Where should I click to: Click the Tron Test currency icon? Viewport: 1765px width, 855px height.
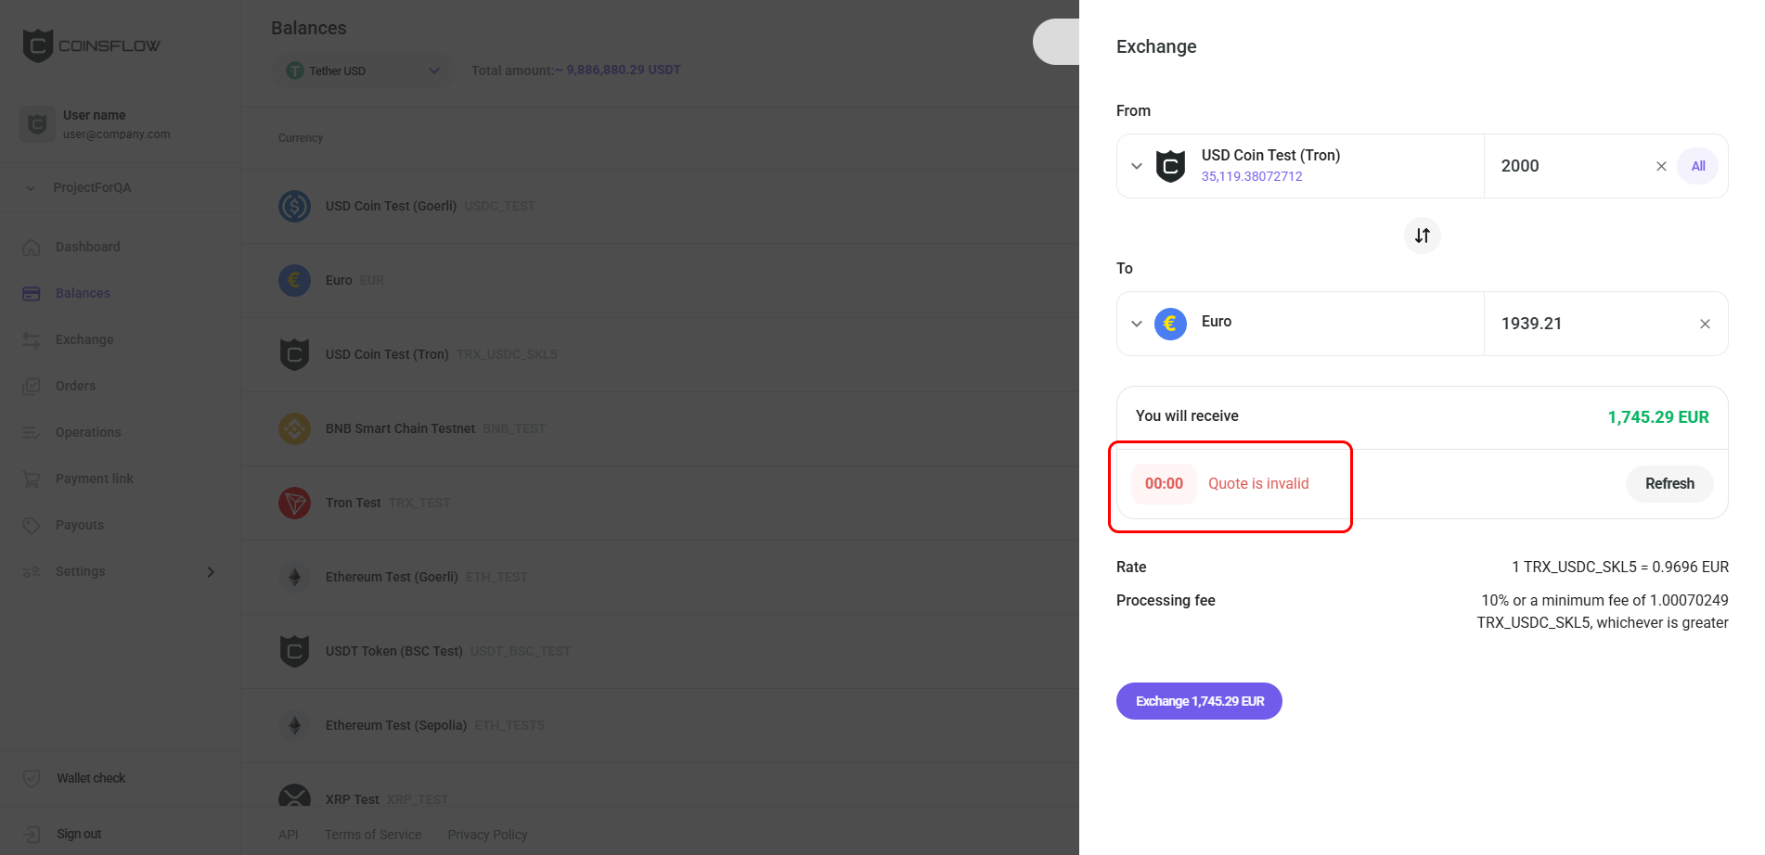tap(294, 503)
